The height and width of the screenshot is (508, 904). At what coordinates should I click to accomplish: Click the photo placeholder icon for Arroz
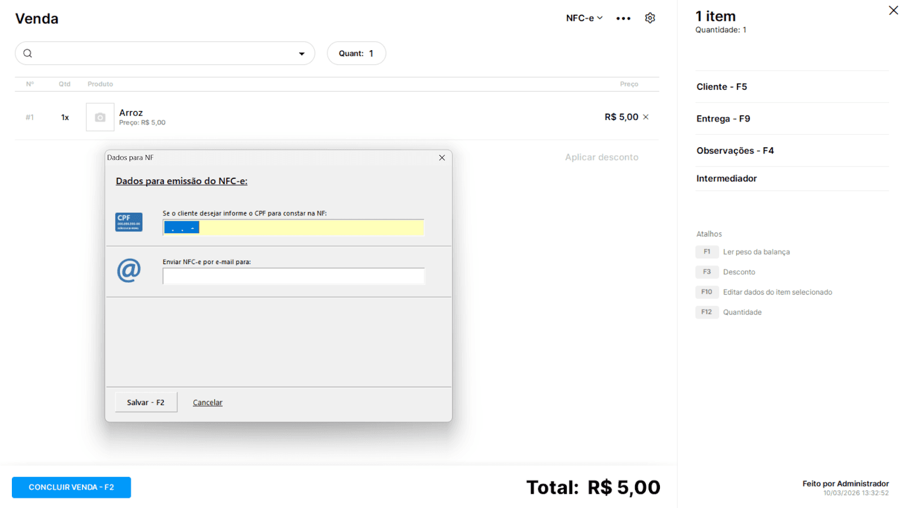[99, 117]
